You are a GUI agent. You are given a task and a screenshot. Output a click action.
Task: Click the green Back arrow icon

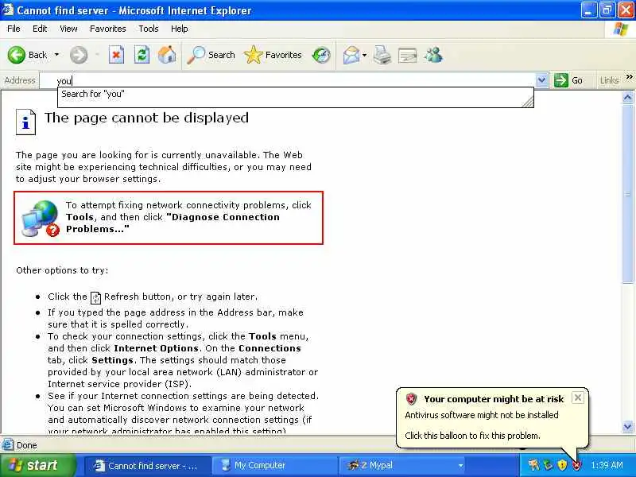tap(16, 55)
